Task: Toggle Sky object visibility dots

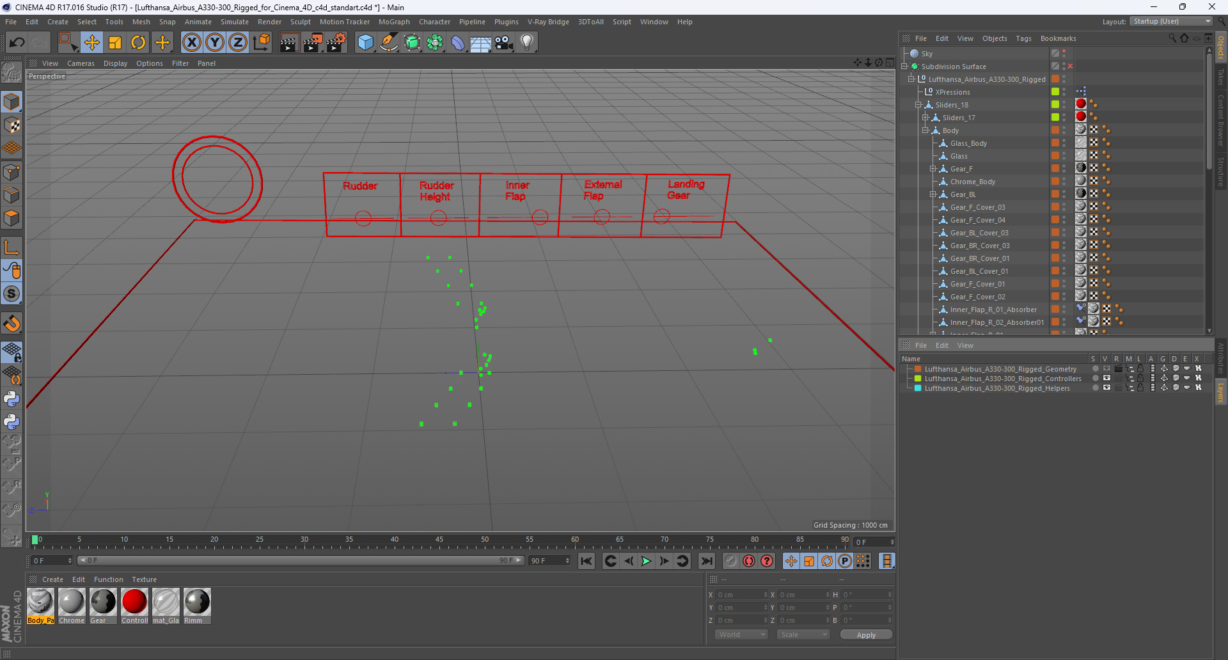Action: tap(1064, 54)
